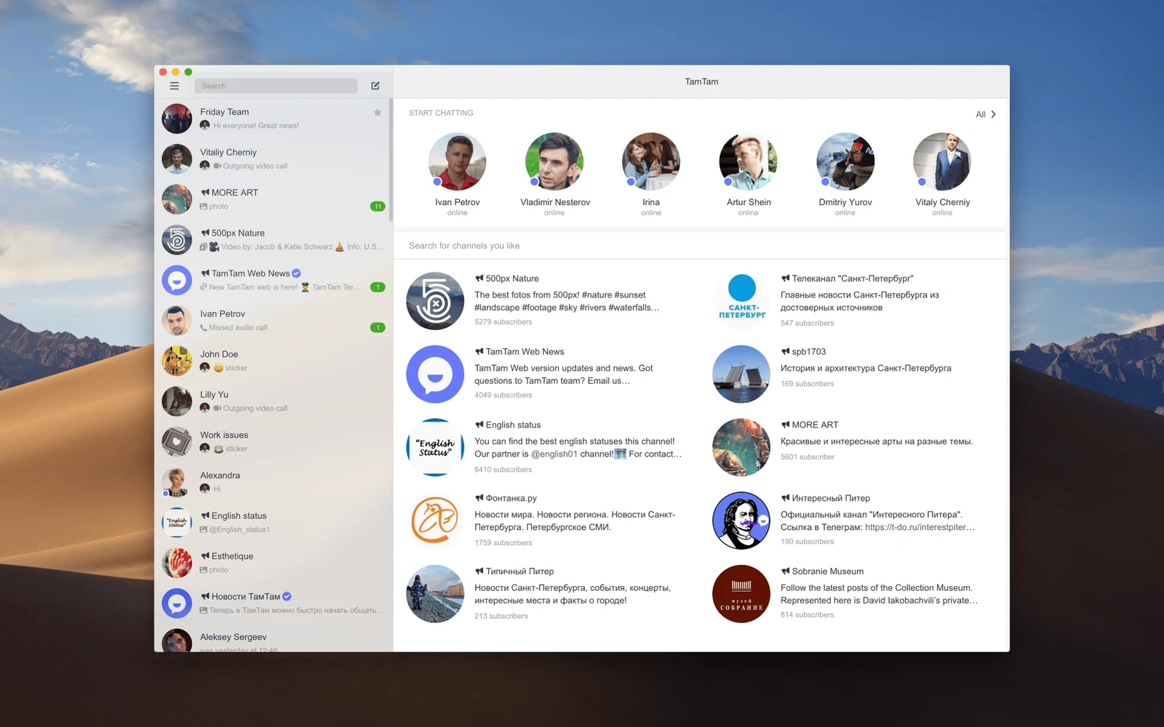
Task: Open the Ivan Petrov conversation in chat list
Action: click(x=274, y=321)
